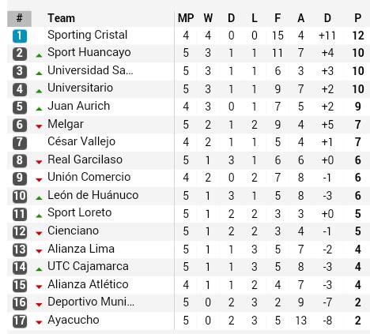This screenshot has height=334, width=370.
Task: Click the rank 2 position badge
Action: [x=20, y=54]
